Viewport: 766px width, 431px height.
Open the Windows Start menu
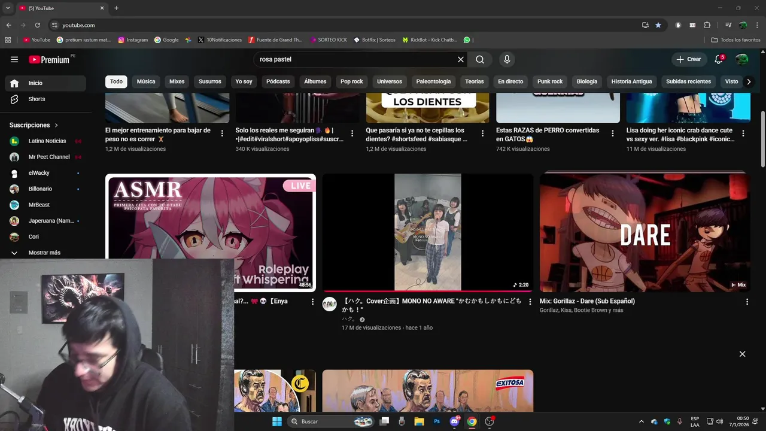277,421
